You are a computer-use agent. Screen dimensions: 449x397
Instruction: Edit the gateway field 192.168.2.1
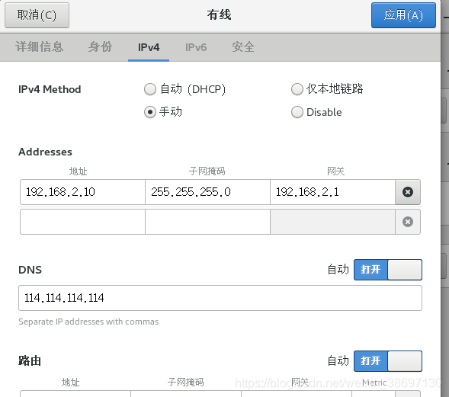[332, 192]
